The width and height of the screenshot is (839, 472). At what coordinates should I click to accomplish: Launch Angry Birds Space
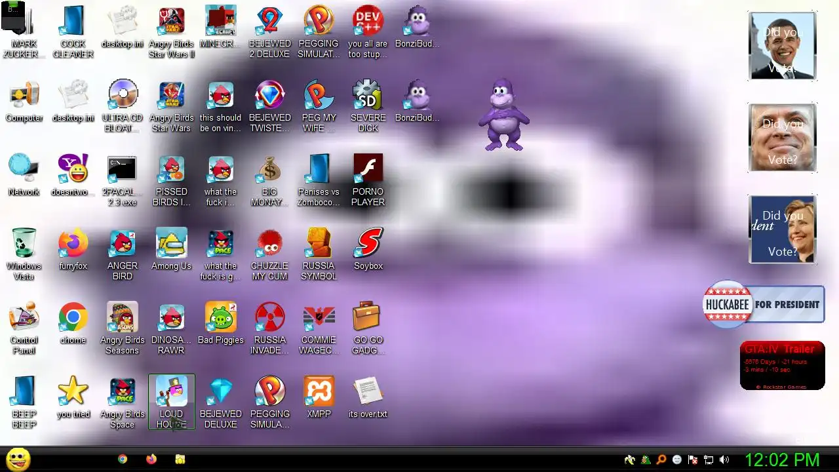point(123,403)
